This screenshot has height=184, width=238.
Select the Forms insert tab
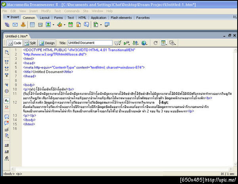coord(58,18)
